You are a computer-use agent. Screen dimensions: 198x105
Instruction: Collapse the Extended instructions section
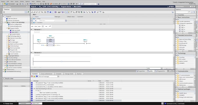[176, 35]
